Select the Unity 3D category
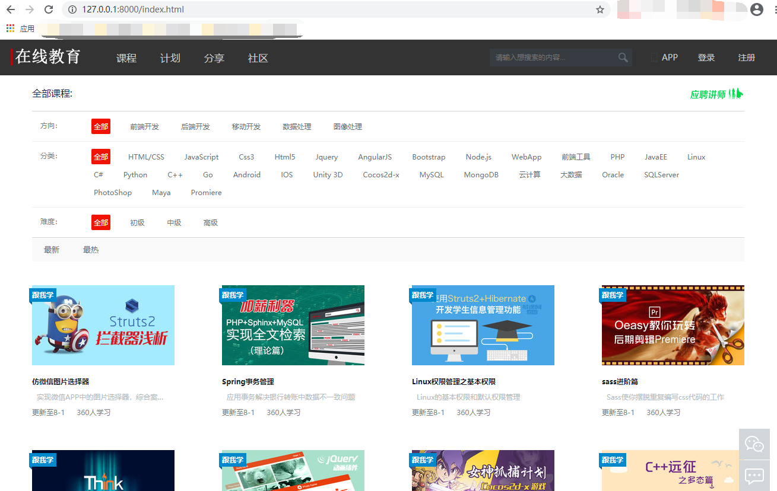 coord(328,175)
